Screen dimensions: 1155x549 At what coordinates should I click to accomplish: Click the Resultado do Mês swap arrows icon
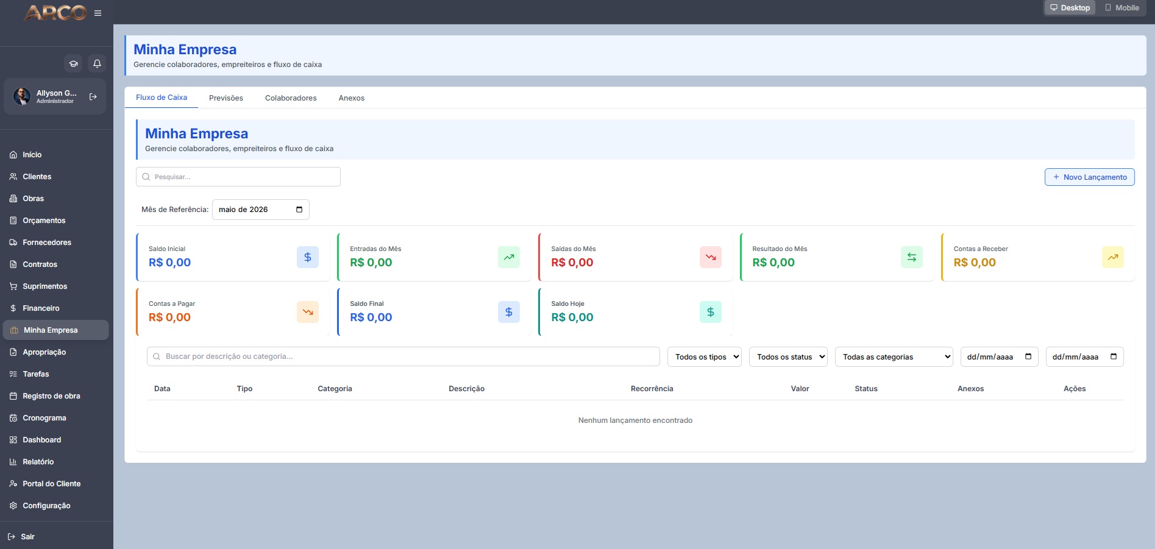(912, 257)
